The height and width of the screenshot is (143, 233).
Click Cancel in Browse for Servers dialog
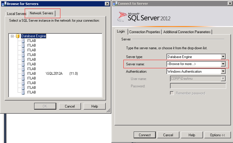click(x=70, y=106)
